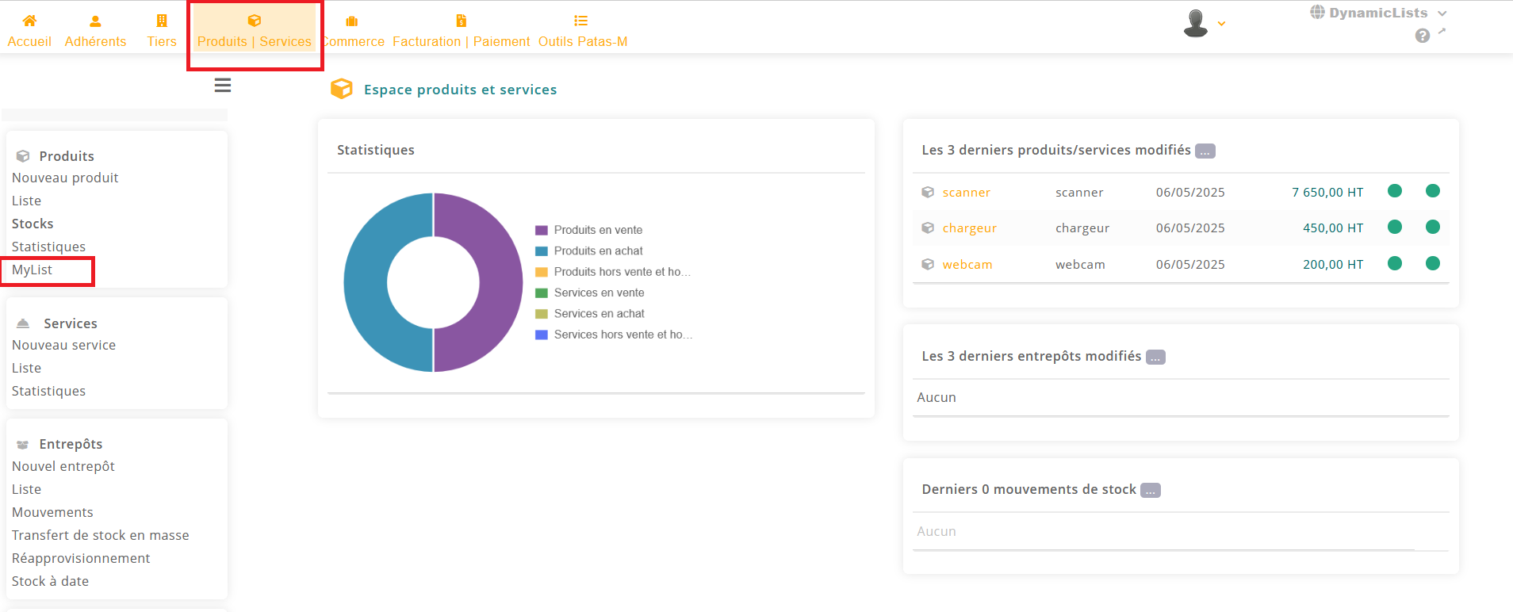Toggle the Produits en vente legend entry

[x=597, y=230]
